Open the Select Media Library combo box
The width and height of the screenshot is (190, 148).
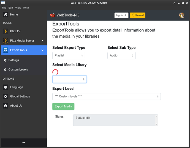(x=69, y=79)
